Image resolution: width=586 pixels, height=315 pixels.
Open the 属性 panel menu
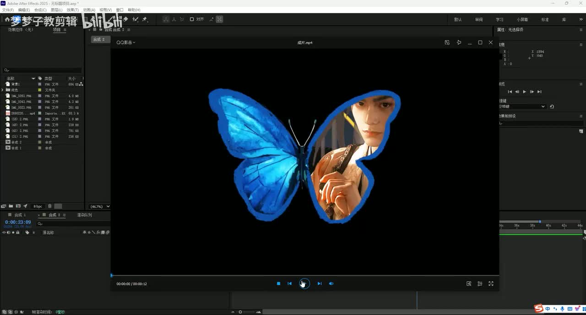point(581,30)
